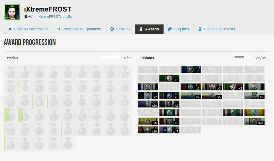Select the yellow rising-sun ribbon marked x5
The image size is (274, 161).
[x=148, y=121]
